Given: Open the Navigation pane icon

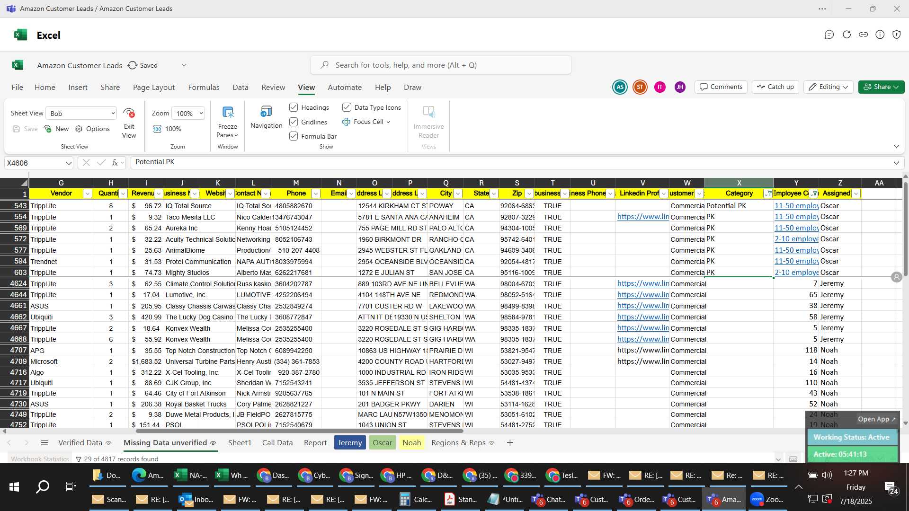Looking at the screenshot, I should click(266, 112).
